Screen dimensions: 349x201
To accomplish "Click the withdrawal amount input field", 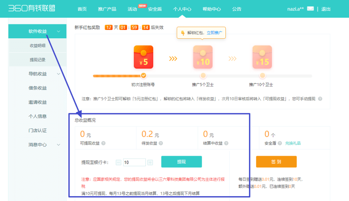I will [x=134, y=162].
